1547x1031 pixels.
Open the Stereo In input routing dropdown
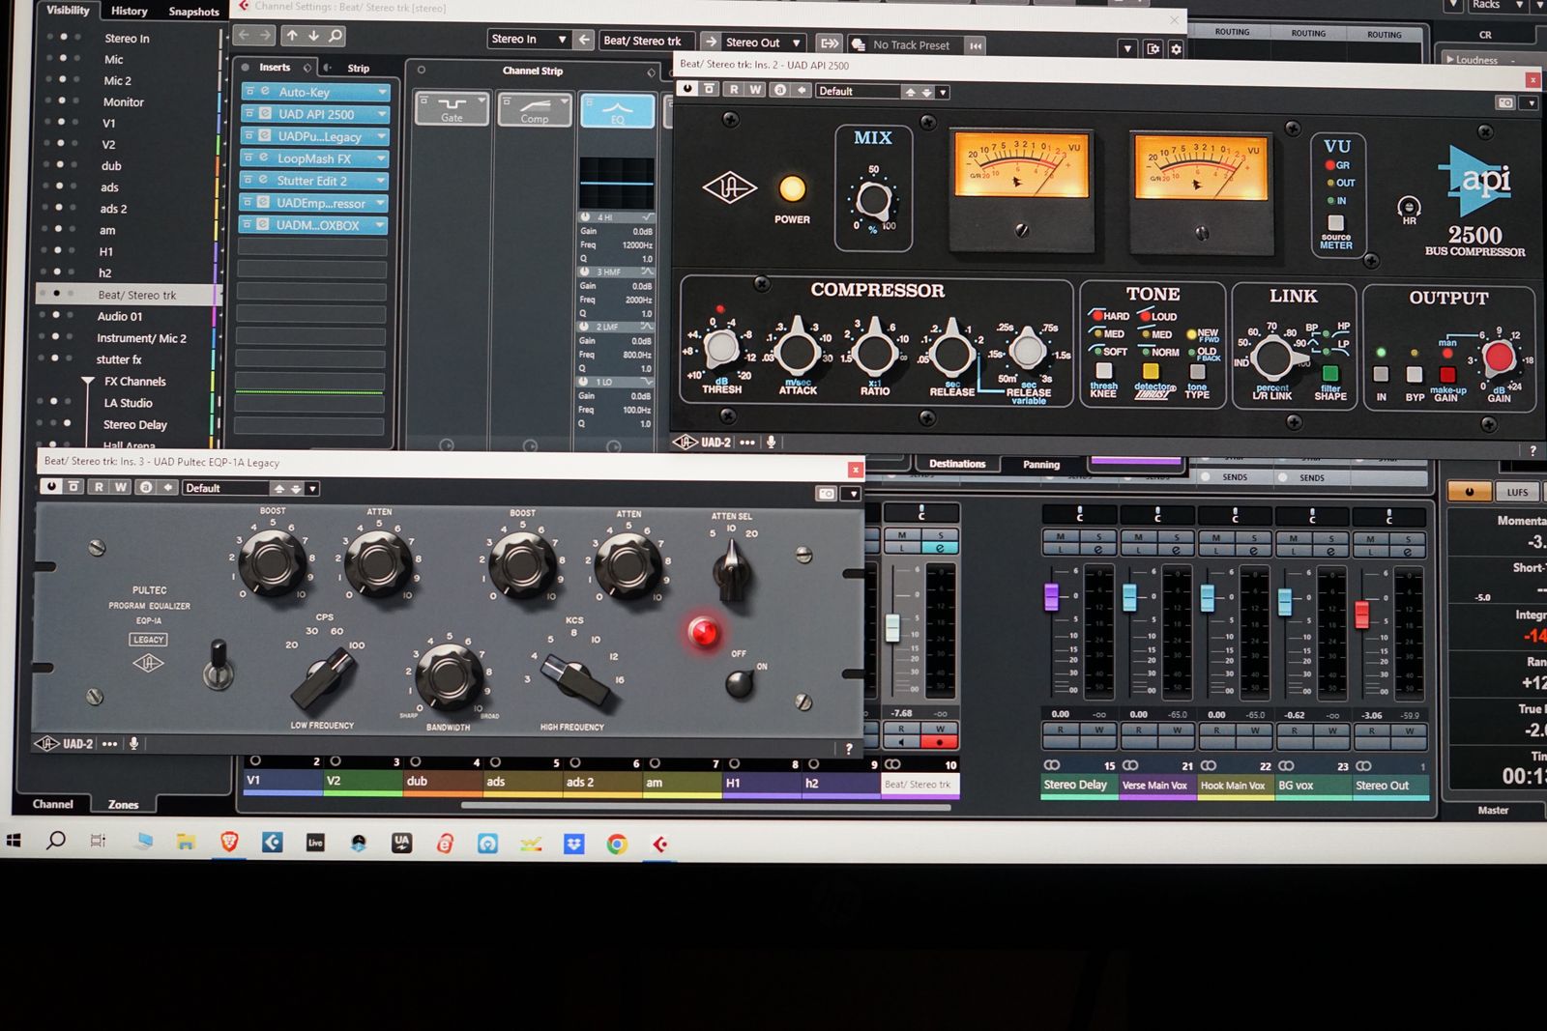(x=561, y=40)
